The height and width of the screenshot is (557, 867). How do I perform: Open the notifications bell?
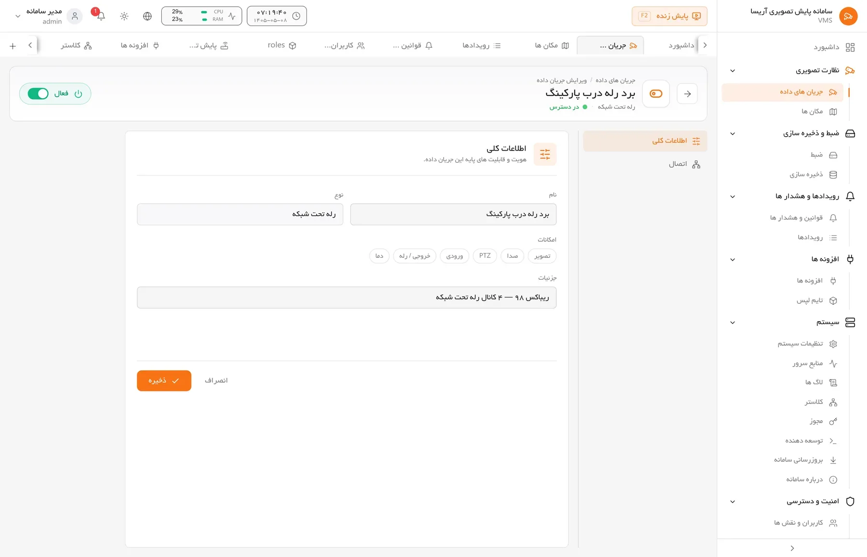click(x=101, y=16)
